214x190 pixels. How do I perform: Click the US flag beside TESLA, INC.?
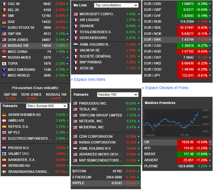pos(75,109)
